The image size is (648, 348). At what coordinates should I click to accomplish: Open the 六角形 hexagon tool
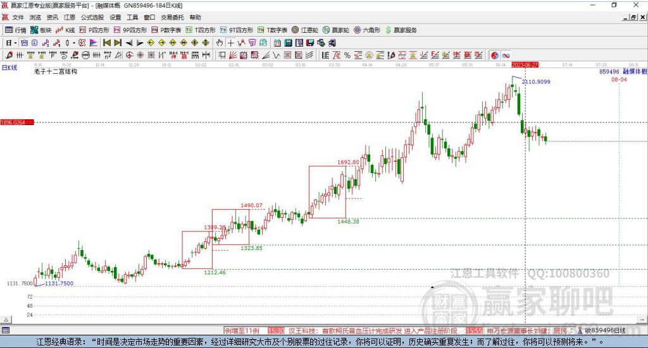point(367,30)
